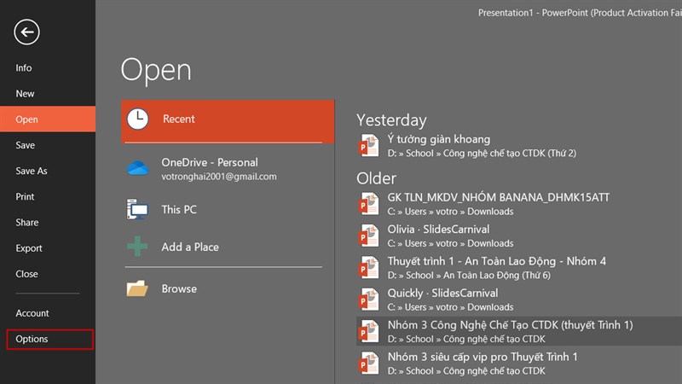Viewport: 682px width, 384px height.
Task: Click path D: » School » An Toàn Lao Động (Thứ 6)
Action: point(469,275)
